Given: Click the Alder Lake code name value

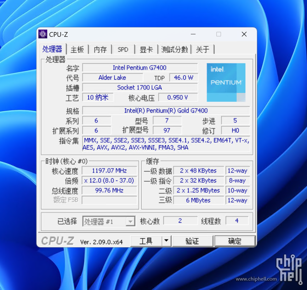Looking at the screenshot, I should point(113,78).
